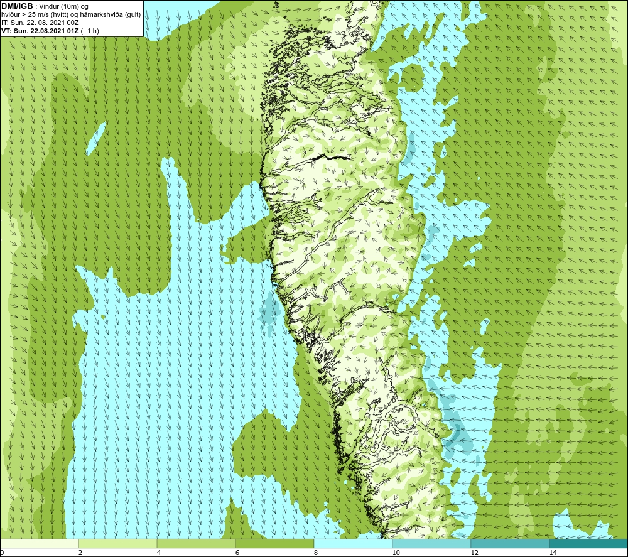Click the legend tick label "4"

point(159,553)
